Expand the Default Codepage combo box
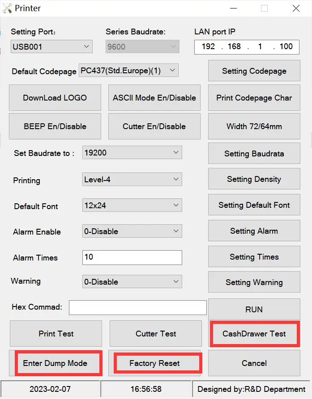 tap(128, 71)
